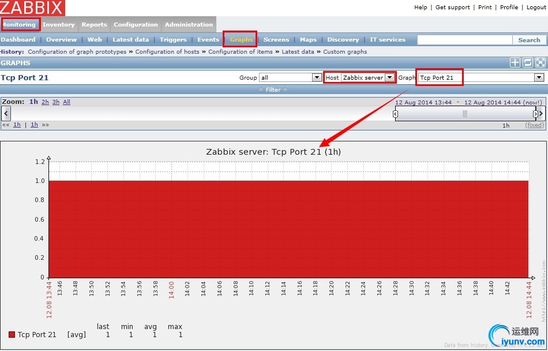Select Graphs in the submenu
The image size is (548, 351).
(241, 39)
